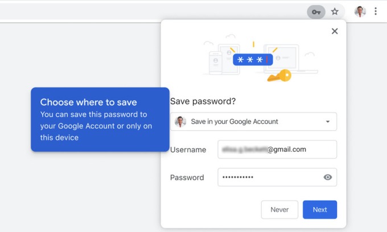Close the Save password popup
Screen dimensions: 387x232
335,31
